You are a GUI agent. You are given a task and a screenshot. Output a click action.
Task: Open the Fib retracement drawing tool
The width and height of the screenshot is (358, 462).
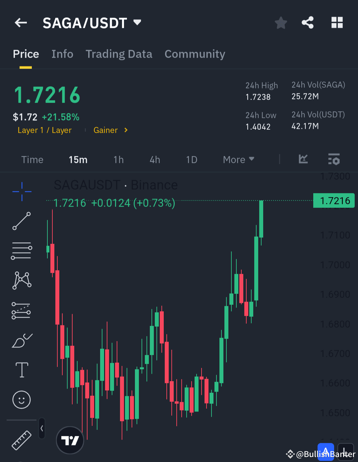click(22, 251)
